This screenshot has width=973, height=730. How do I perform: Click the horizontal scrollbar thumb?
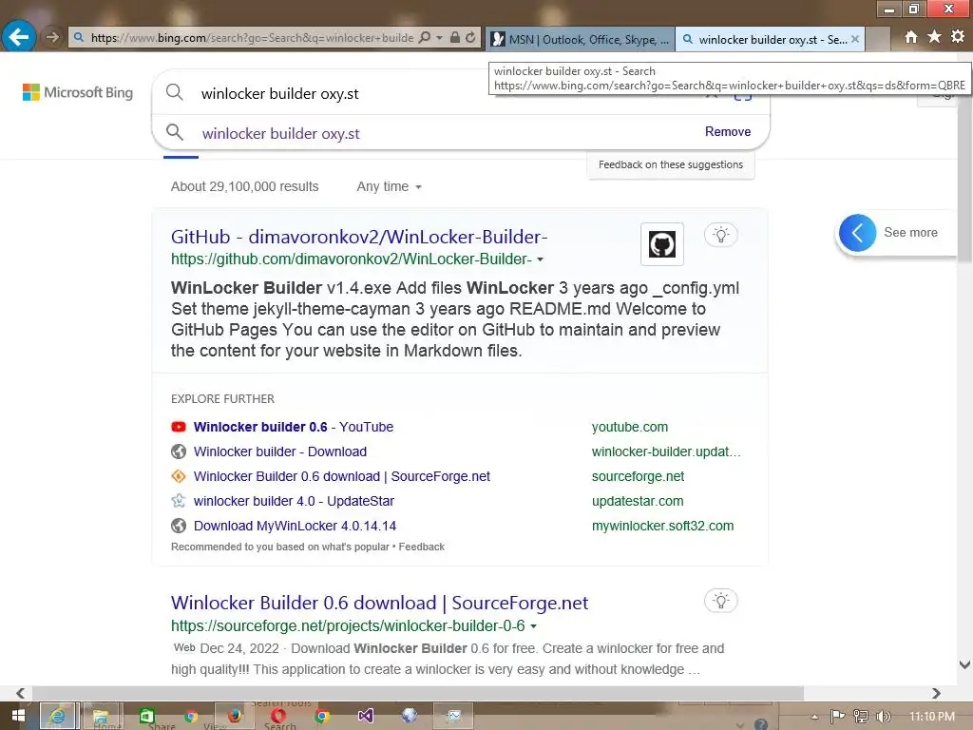(418, 693)
